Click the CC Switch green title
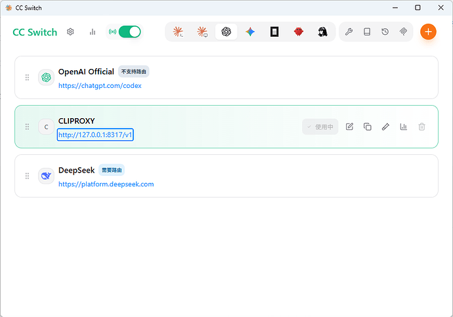This screenshot has height=317, width=453. (35, 32)
